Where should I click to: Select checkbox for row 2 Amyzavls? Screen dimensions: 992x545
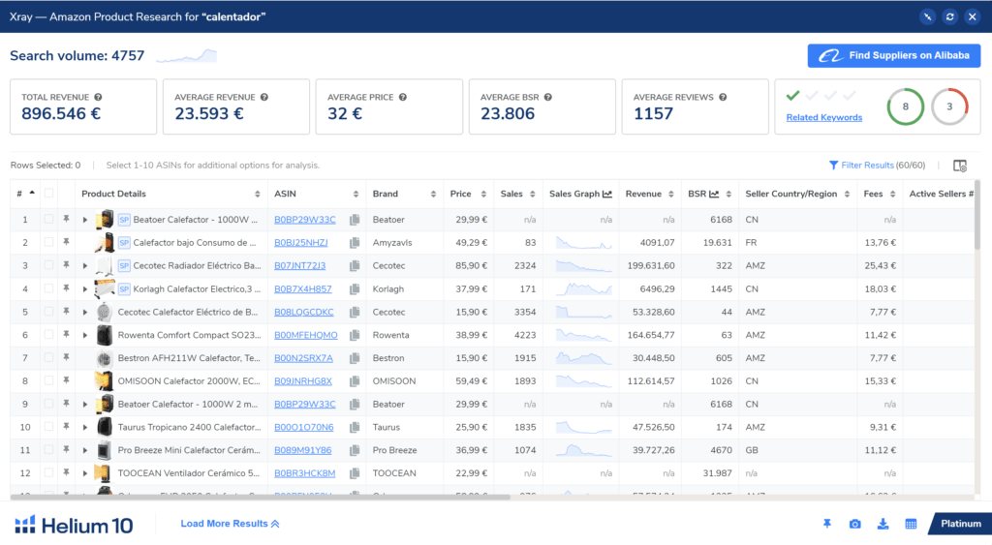48,242
